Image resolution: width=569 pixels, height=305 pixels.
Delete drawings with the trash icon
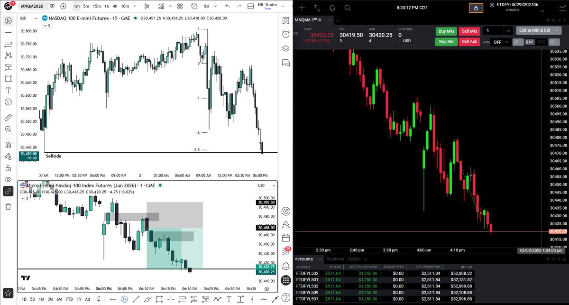coord(8,206)
